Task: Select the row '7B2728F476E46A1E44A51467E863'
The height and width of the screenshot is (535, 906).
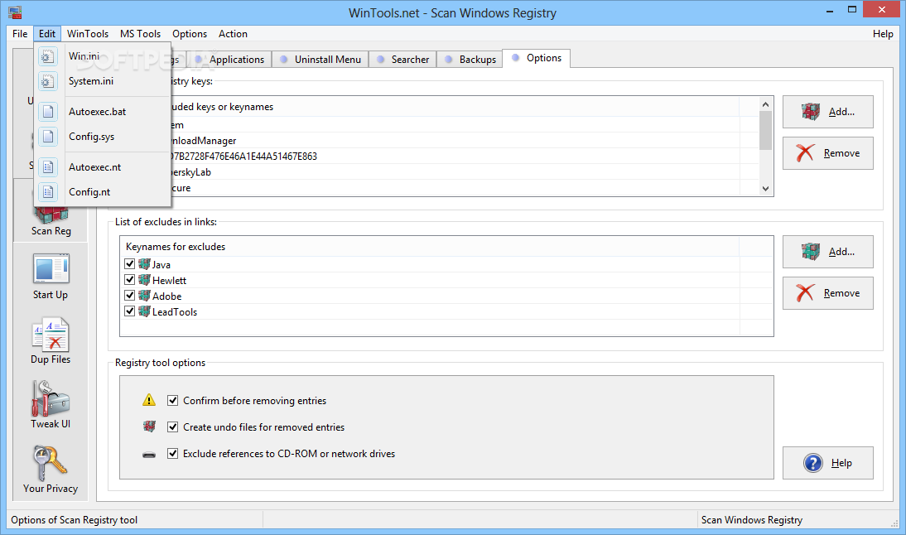Action: tap(465, 156)
